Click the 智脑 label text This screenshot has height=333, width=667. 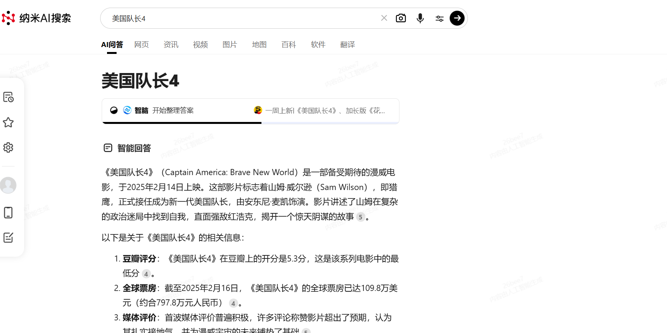click(141, 110)
